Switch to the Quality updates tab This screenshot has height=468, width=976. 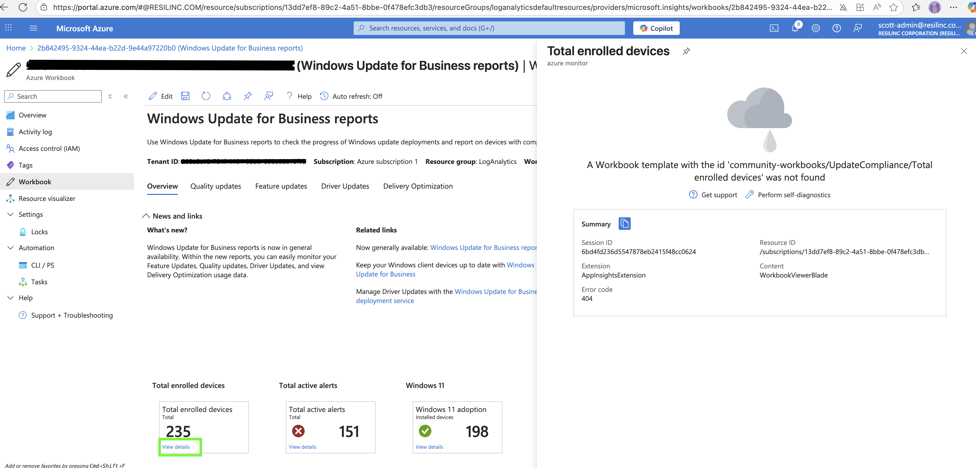[216, 186]
